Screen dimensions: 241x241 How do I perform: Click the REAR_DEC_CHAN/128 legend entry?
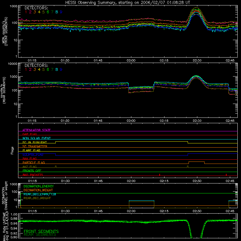[40, 194]
